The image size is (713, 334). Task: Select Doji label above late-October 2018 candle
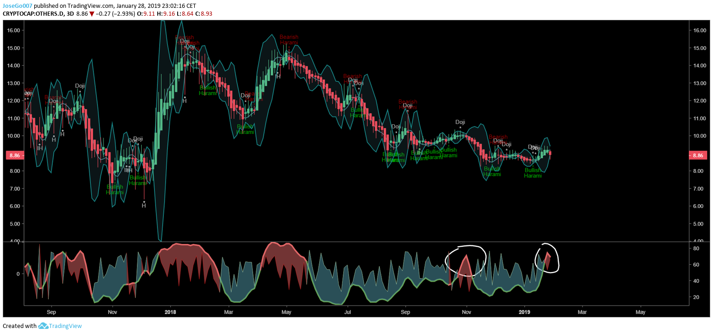coord(460,122)
